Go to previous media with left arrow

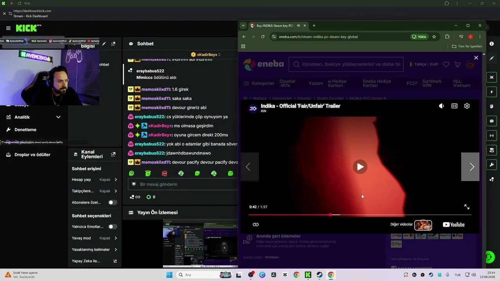(249, 167)
